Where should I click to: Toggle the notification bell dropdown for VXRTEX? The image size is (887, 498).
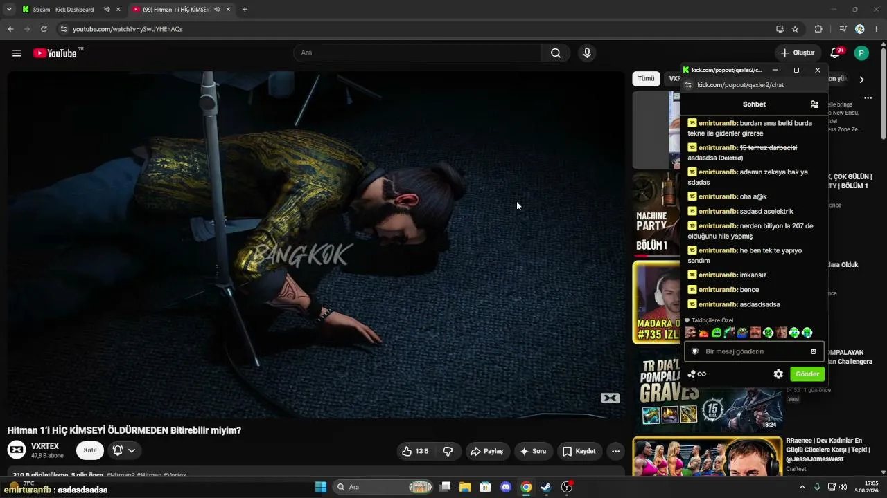124,450
